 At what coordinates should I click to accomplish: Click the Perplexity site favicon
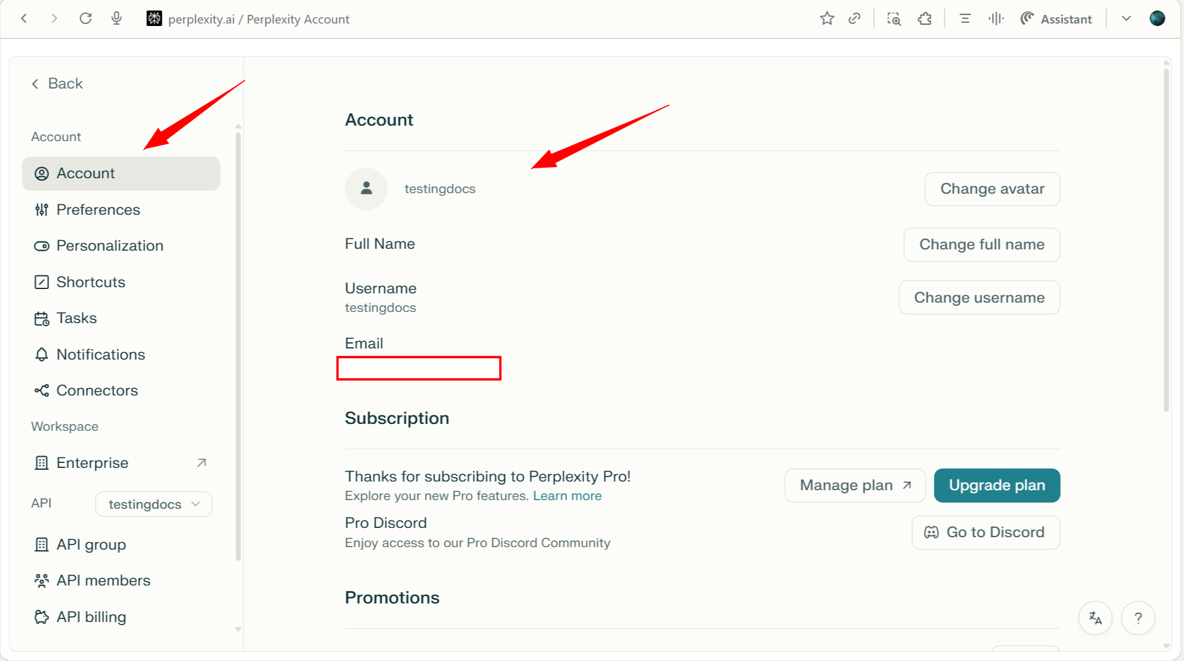click(154, 19)
